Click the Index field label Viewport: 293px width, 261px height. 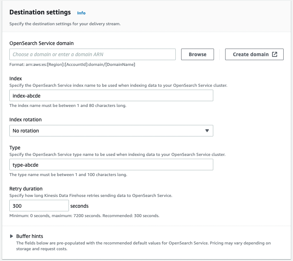16,78
